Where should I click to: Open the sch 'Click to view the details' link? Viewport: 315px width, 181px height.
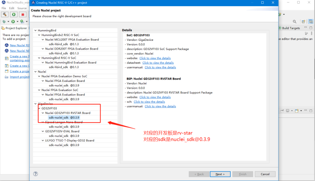click(149, 102)
